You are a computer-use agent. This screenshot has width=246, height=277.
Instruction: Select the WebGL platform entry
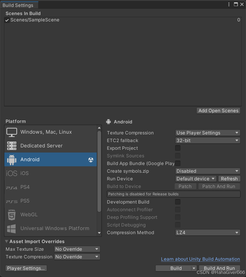coord(51,215)
